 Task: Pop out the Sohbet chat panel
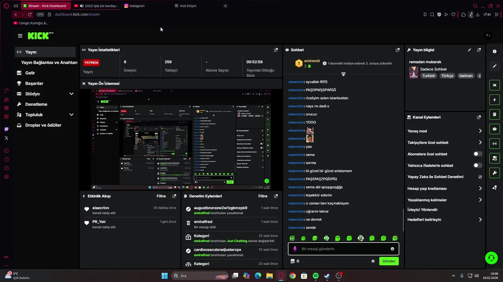point(398,50)
